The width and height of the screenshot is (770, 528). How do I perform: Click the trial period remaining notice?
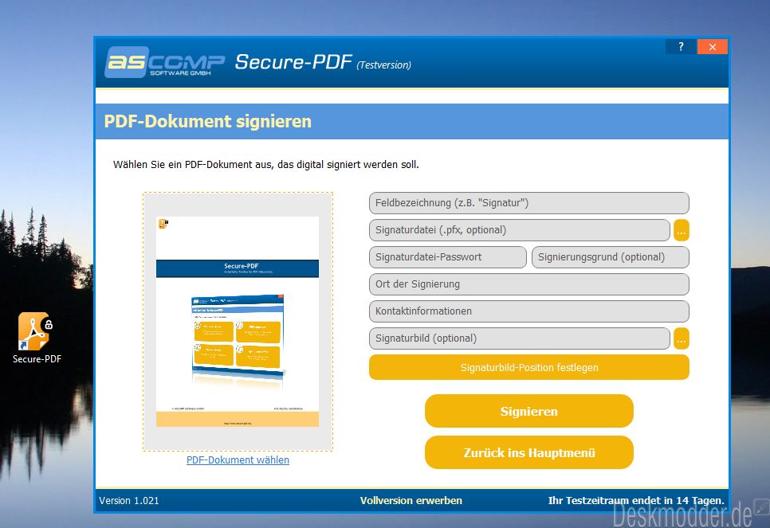636,500
